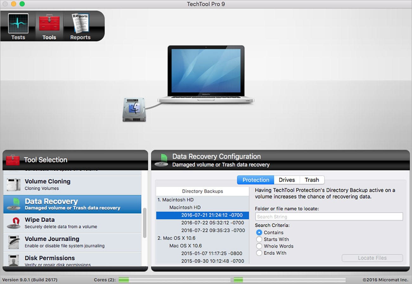Click the Tool Selection list scrollbar
Image resolution: width=412 pixels, height=284 pixels.
[145, 223]
